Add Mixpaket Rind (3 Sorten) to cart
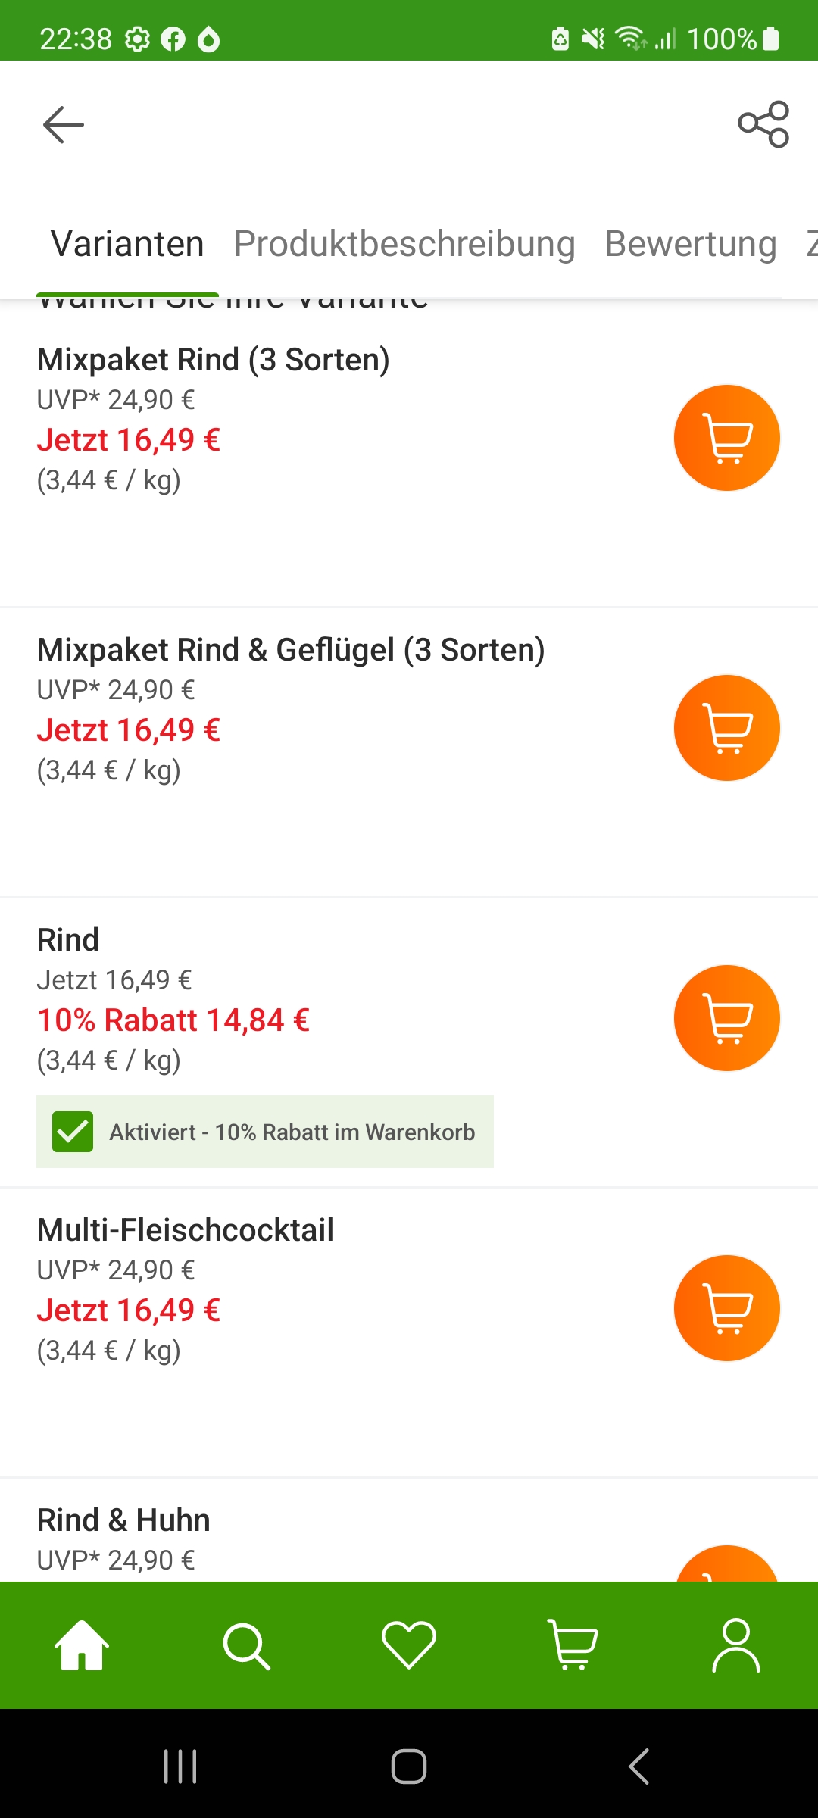Screen dimensions: 818x1818 (727, 438)
